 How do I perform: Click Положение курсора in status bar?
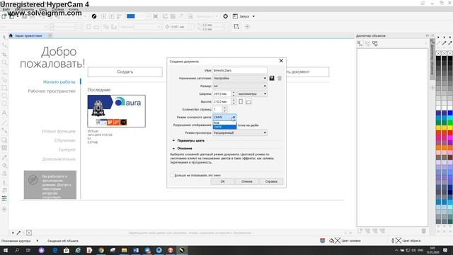click(x=16, y=241)
